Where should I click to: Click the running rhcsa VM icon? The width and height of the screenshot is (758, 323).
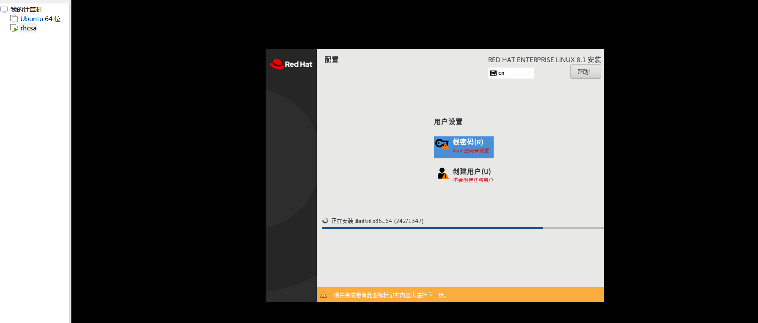[x=14, y=28]
